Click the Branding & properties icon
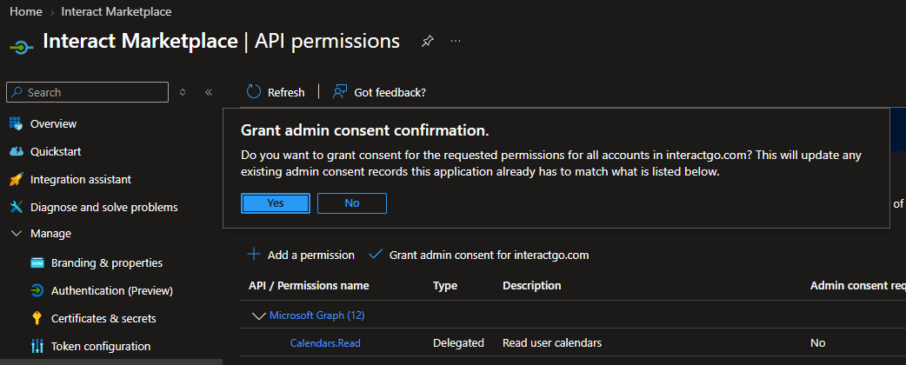 [37, 262]
